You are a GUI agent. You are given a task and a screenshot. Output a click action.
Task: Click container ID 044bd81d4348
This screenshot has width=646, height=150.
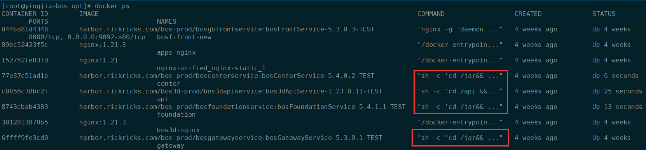25,29
